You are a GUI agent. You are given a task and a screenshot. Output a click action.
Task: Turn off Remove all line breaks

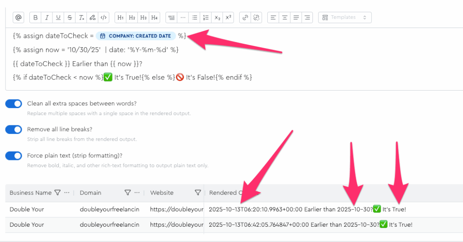pyautogui.click(x=14, y=130)
